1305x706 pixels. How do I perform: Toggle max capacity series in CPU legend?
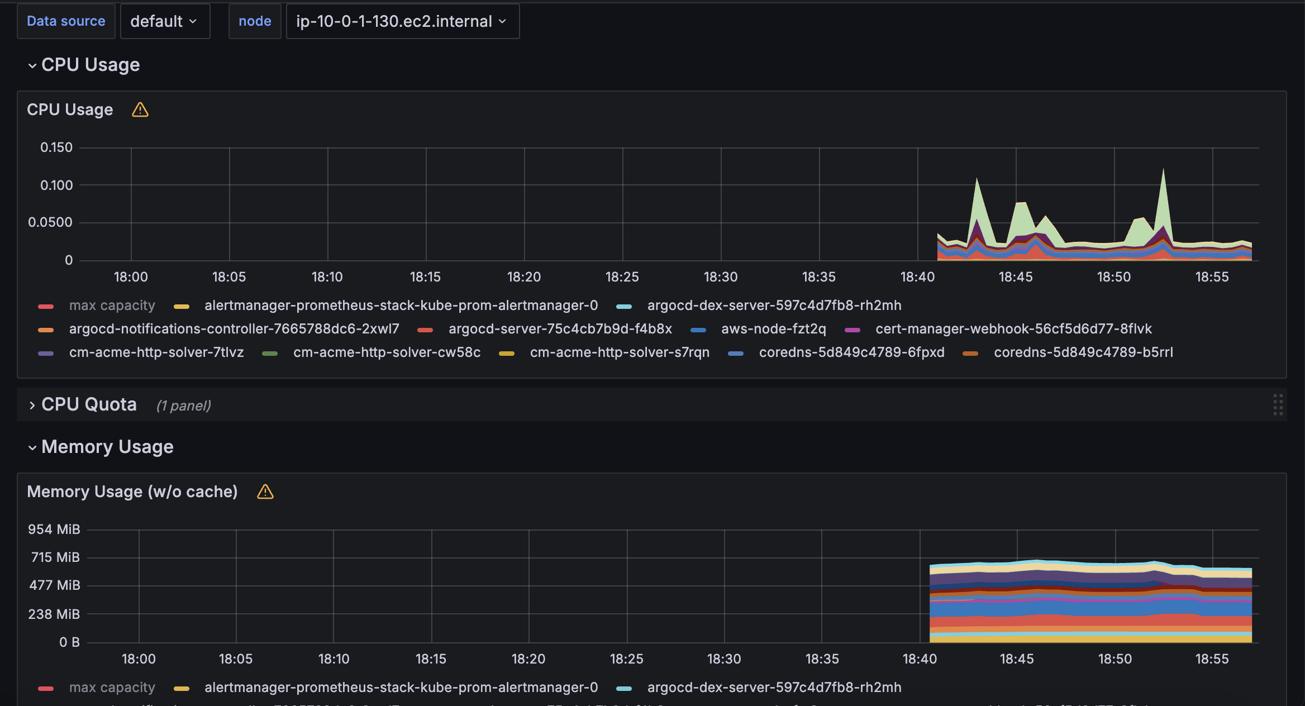click(112, 306)
